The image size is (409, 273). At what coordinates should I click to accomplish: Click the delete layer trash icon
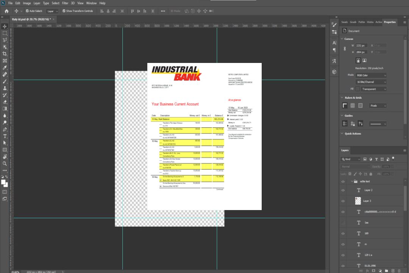(x=399, y=271)
